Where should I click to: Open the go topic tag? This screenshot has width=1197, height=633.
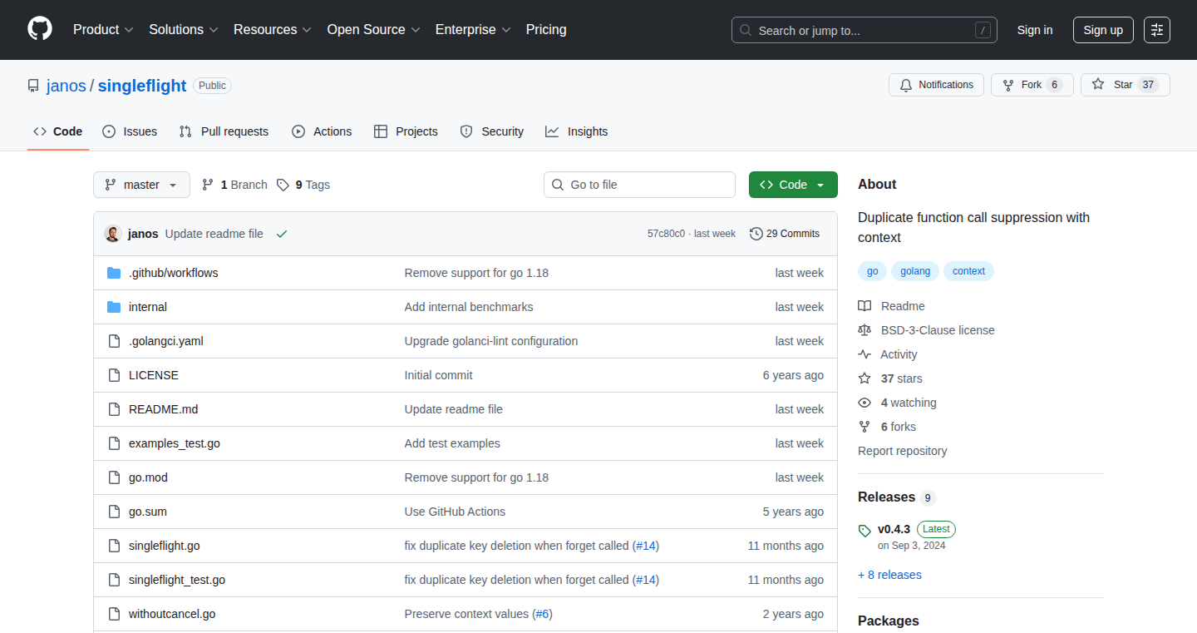[x=873, y=271]
